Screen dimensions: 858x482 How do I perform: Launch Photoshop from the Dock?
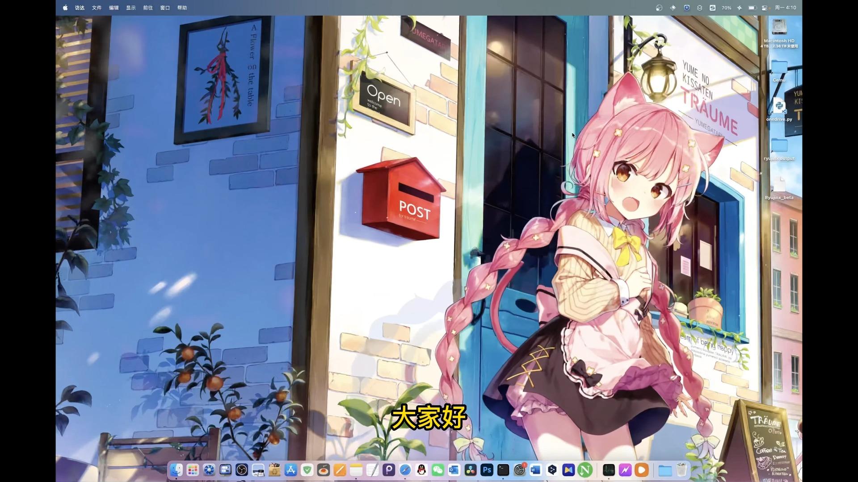[487, 470]
